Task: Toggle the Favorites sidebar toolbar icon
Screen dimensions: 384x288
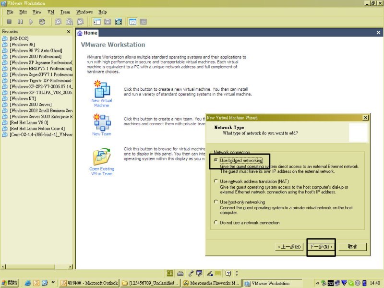Action: pos(97,22)
